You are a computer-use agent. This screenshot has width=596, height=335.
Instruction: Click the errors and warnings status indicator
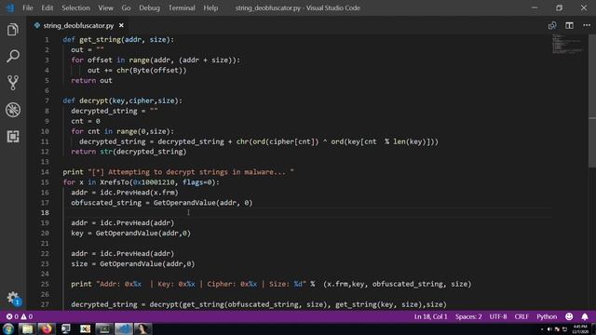20,316
